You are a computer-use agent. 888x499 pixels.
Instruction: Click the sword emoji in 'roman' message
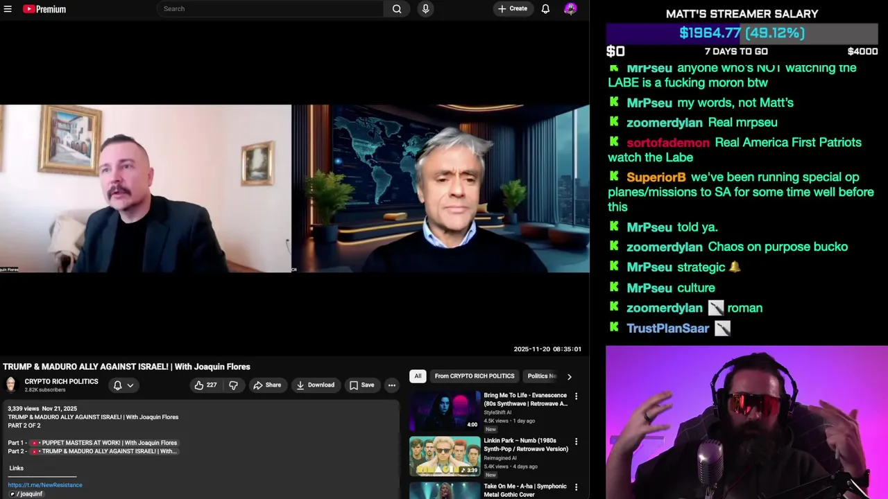click(x=715, y=308)
